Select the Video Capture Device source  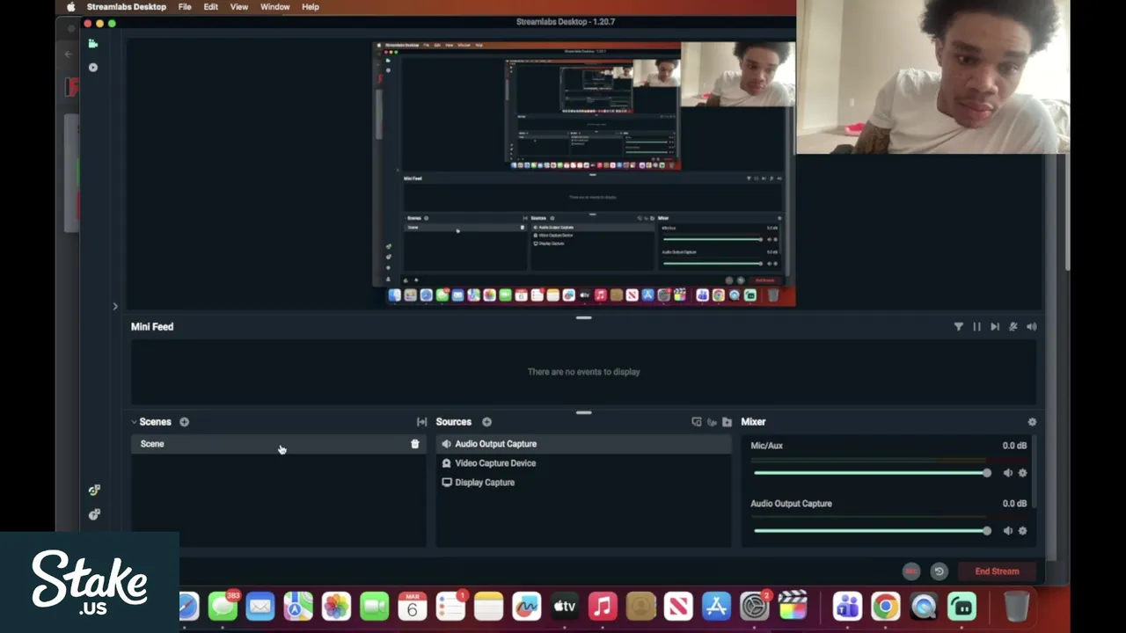tap(583, 463)
